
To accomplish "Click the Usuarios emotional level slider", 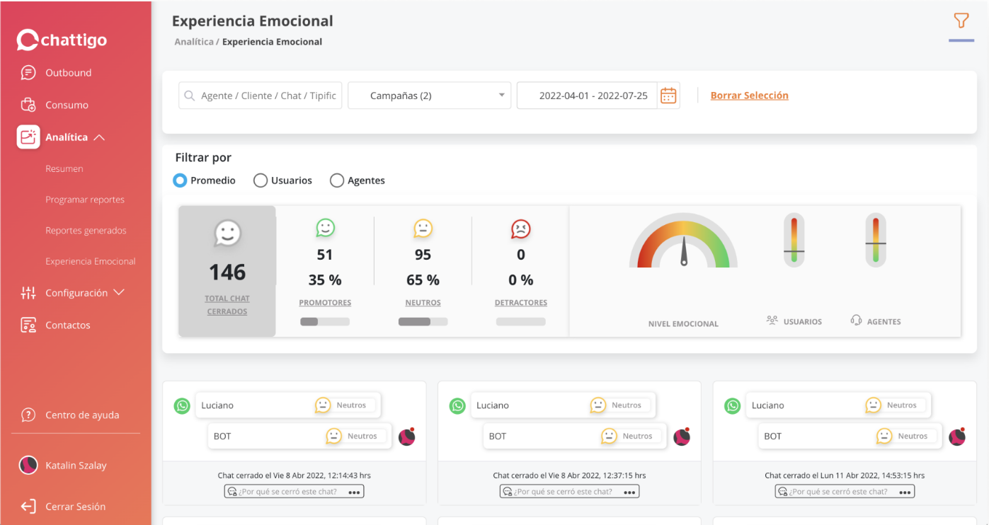I will (x=794, y=241).
